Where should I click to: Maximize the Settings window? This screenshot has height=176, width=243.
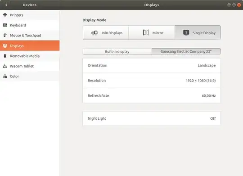pyautogui.click(x=234, y=5)
